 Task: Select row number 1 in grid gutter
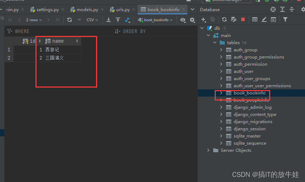[9, 50]
